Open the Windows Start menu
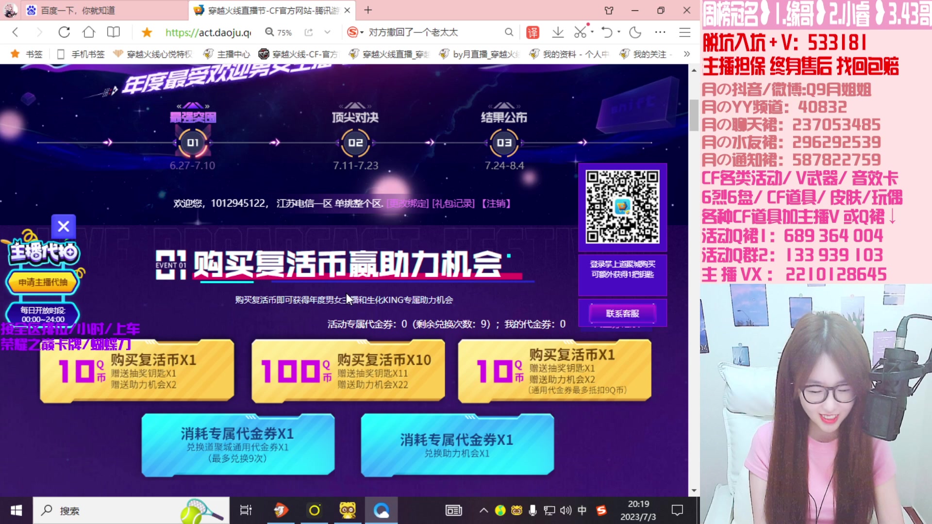The image size is (932, 524). [x=16, y=510]
